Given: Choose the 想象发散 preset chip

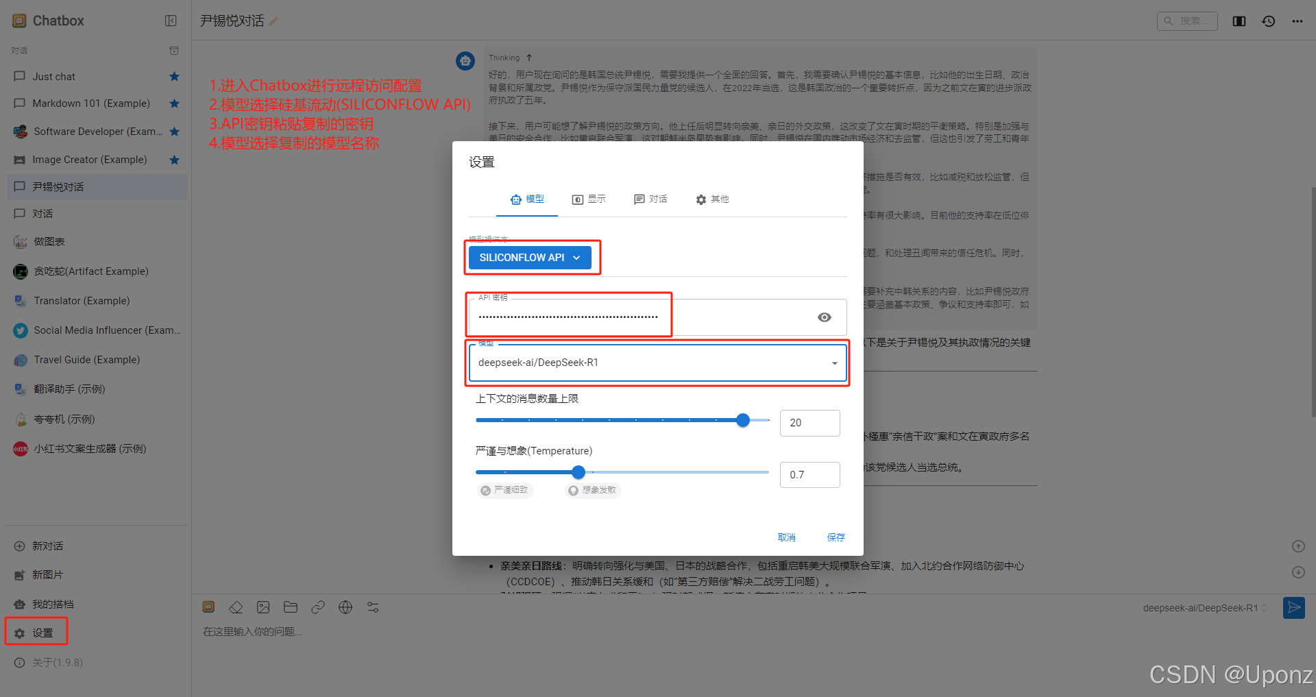Looking at the screenshot, I should click(593, 490).
